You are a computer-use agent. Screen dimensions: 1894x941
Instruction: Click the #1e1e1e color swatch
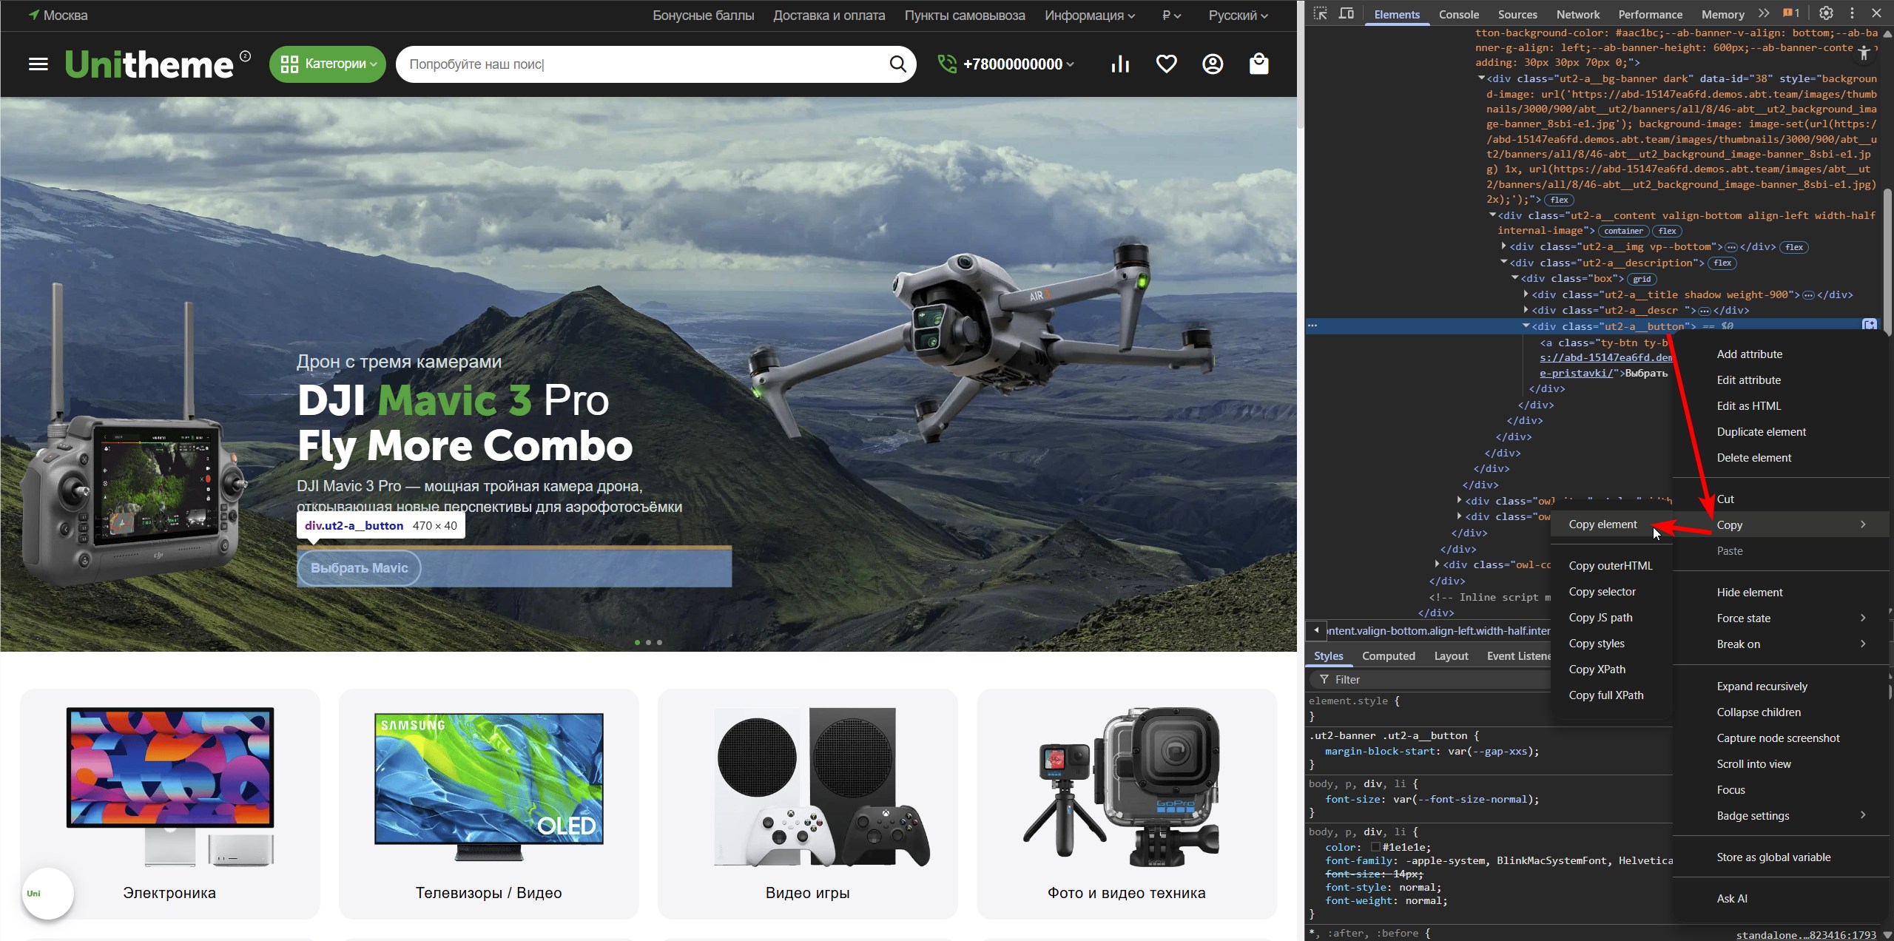tap(1375, 847)
